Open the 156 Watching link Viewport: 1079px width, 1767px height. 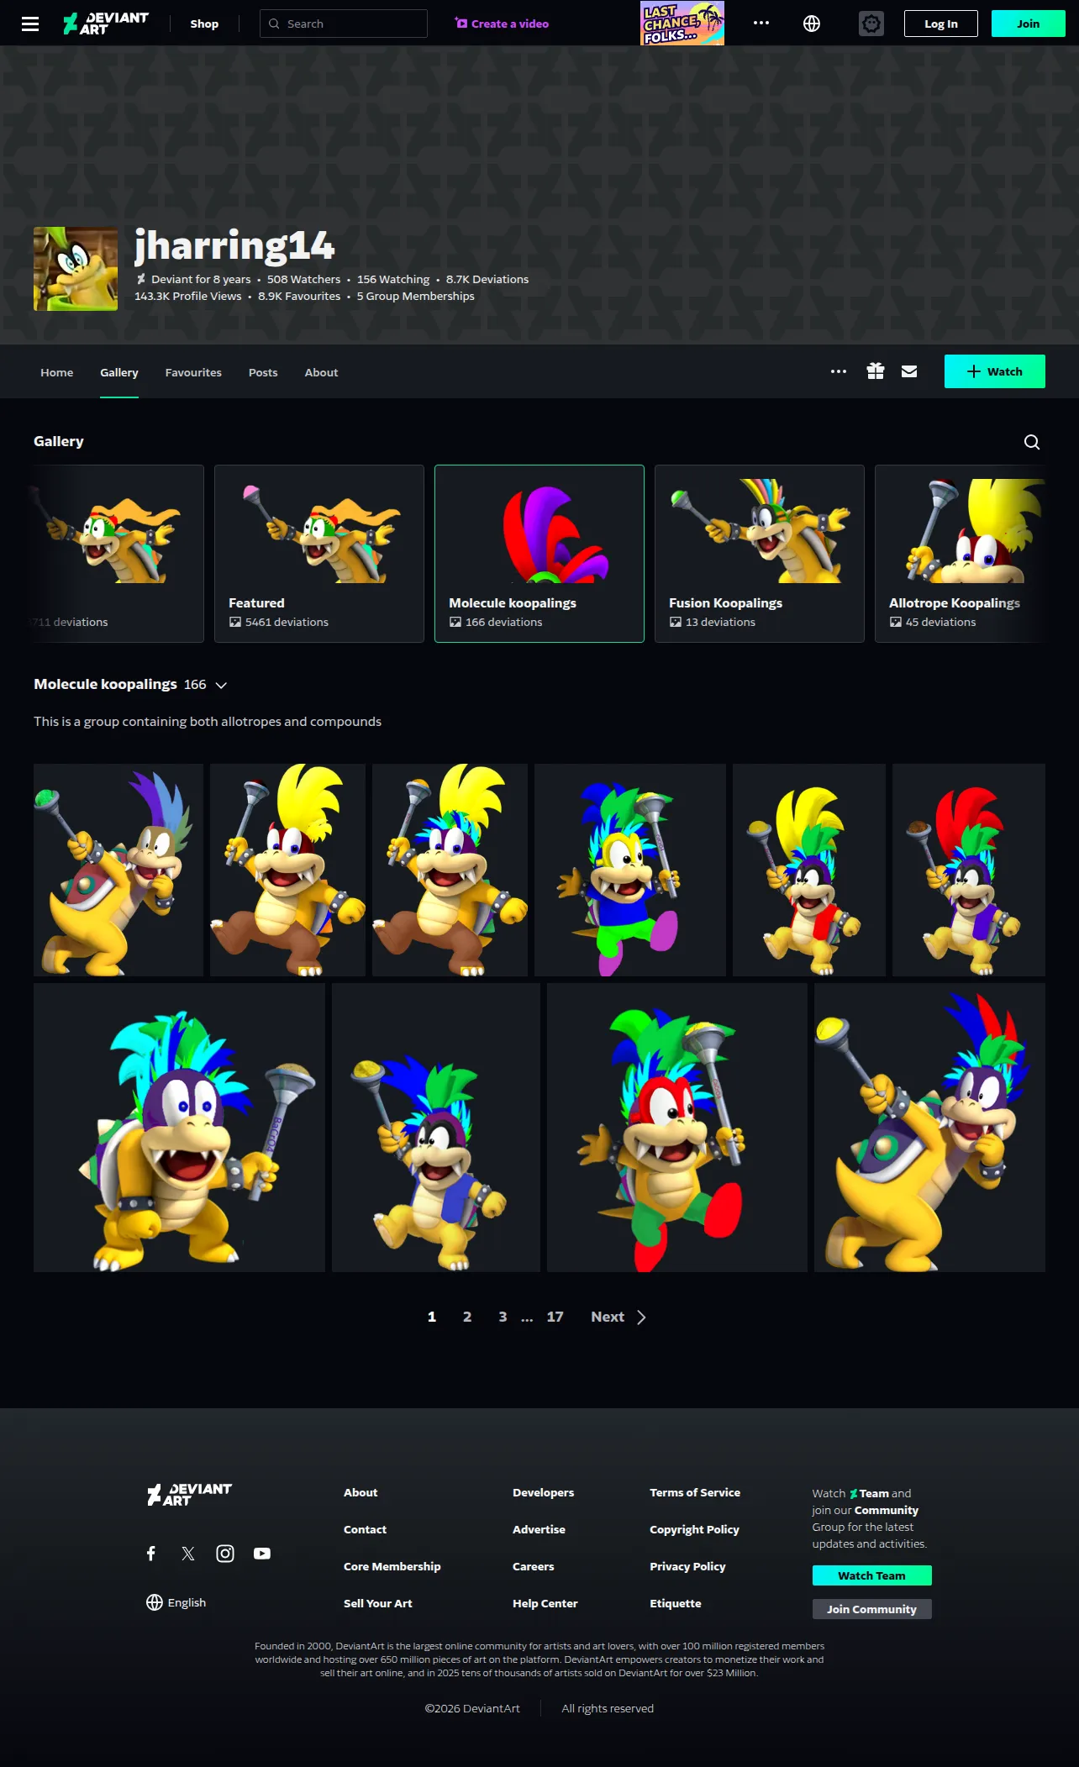(x=393, y=279)
